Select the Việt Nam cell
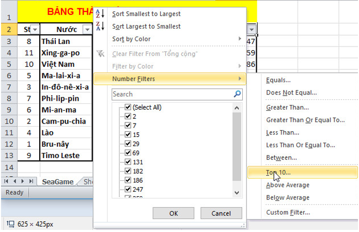The height and width of the screenshot is (232, 359). point(66,64)
